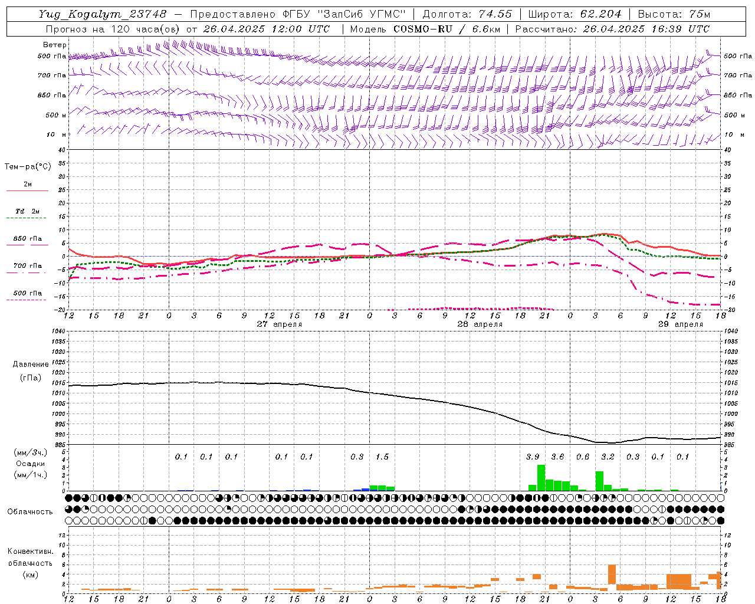Pick the solid-line 2м temperature legend sample
This screenshot has width=755, height=604.
(27, 191)
